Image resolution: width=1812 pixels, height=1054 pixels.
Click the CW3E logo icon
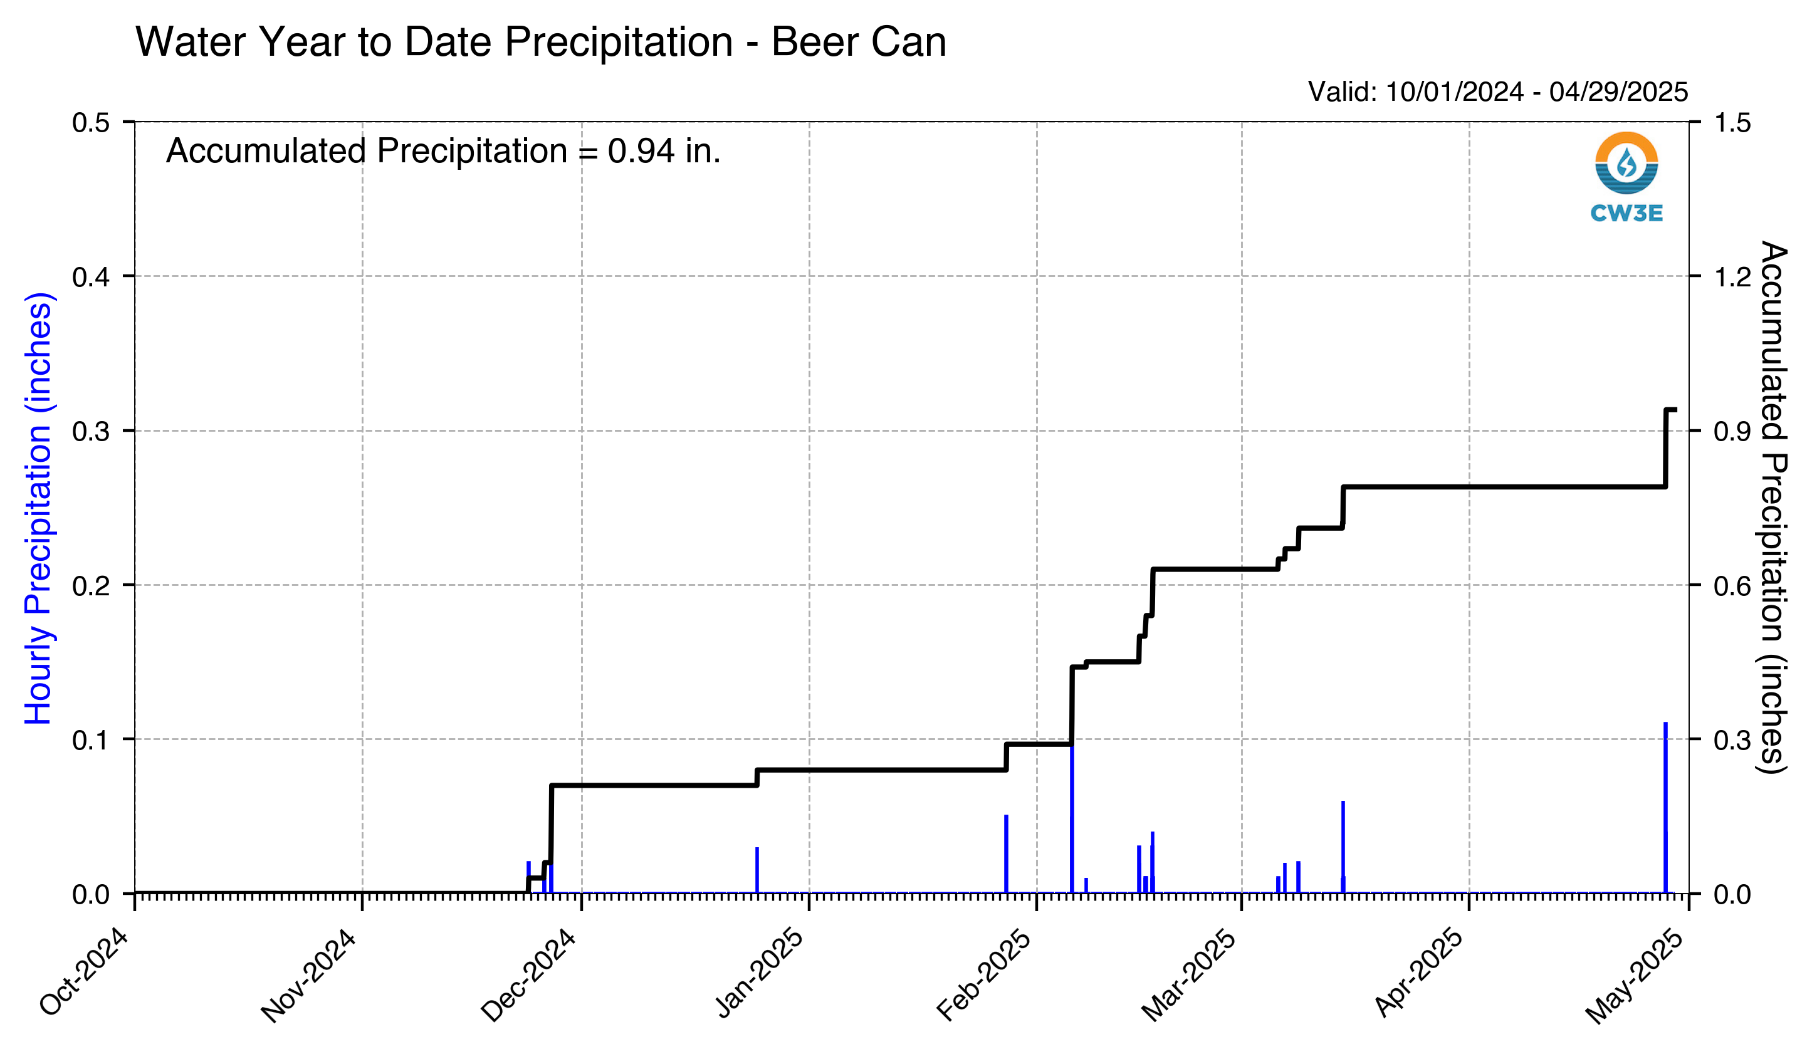click(x=1626, y=163)
